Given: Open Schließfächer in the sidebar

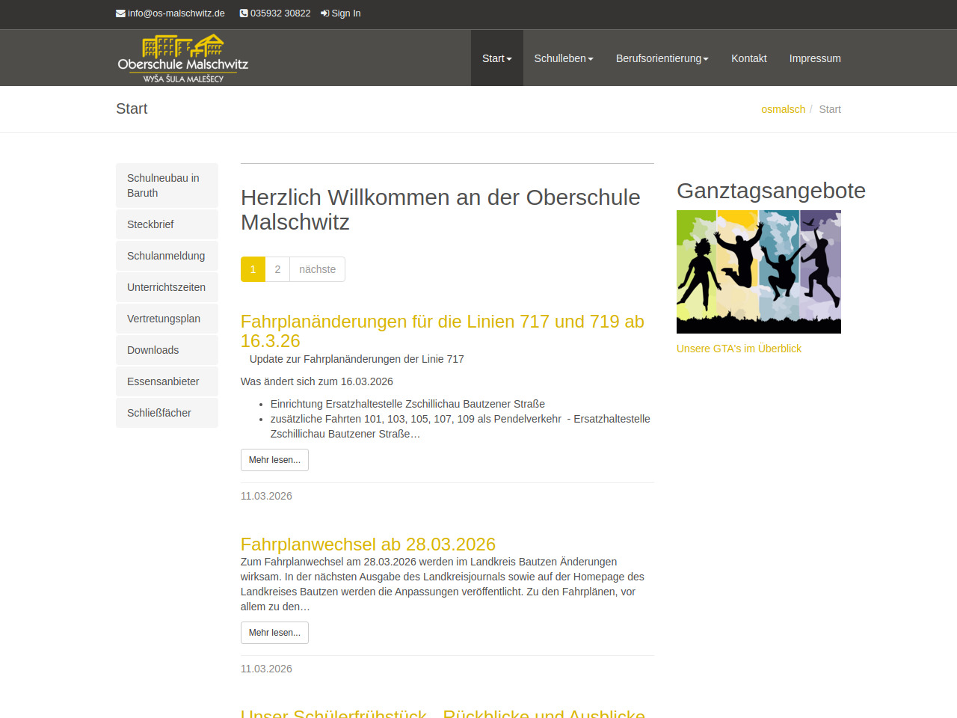Looking at the screenshot, I should tap(167, 413).
